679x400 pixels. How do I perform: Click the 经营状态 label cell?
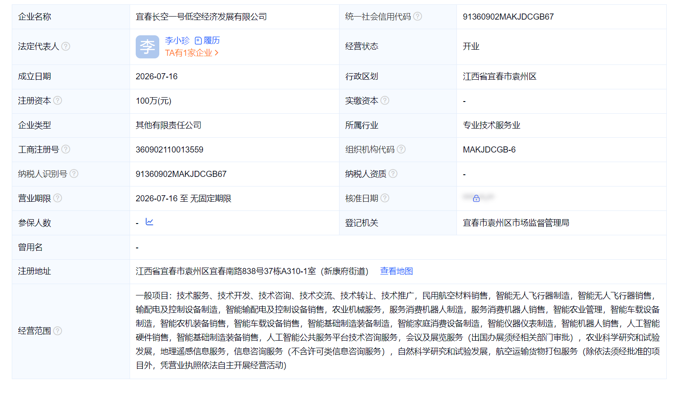click(x=398, y=47)
